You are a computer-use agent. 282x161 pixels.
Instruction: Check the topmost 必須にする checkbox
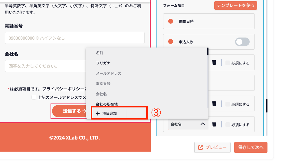228,63
